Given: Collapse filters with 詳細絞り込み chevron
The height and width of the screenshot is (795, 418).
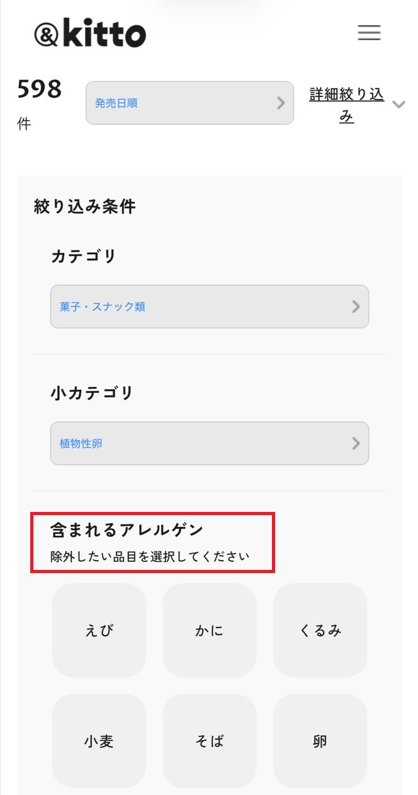Looking at the screenshot, I should (x=398, y=105).
